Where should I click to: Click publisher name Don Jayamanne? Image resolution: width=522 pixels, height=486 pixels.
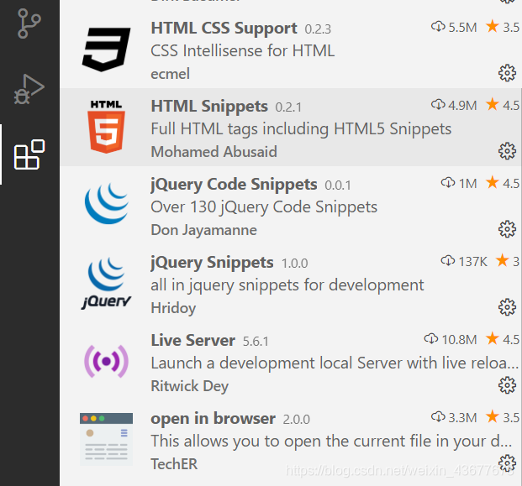click(203, 230)
